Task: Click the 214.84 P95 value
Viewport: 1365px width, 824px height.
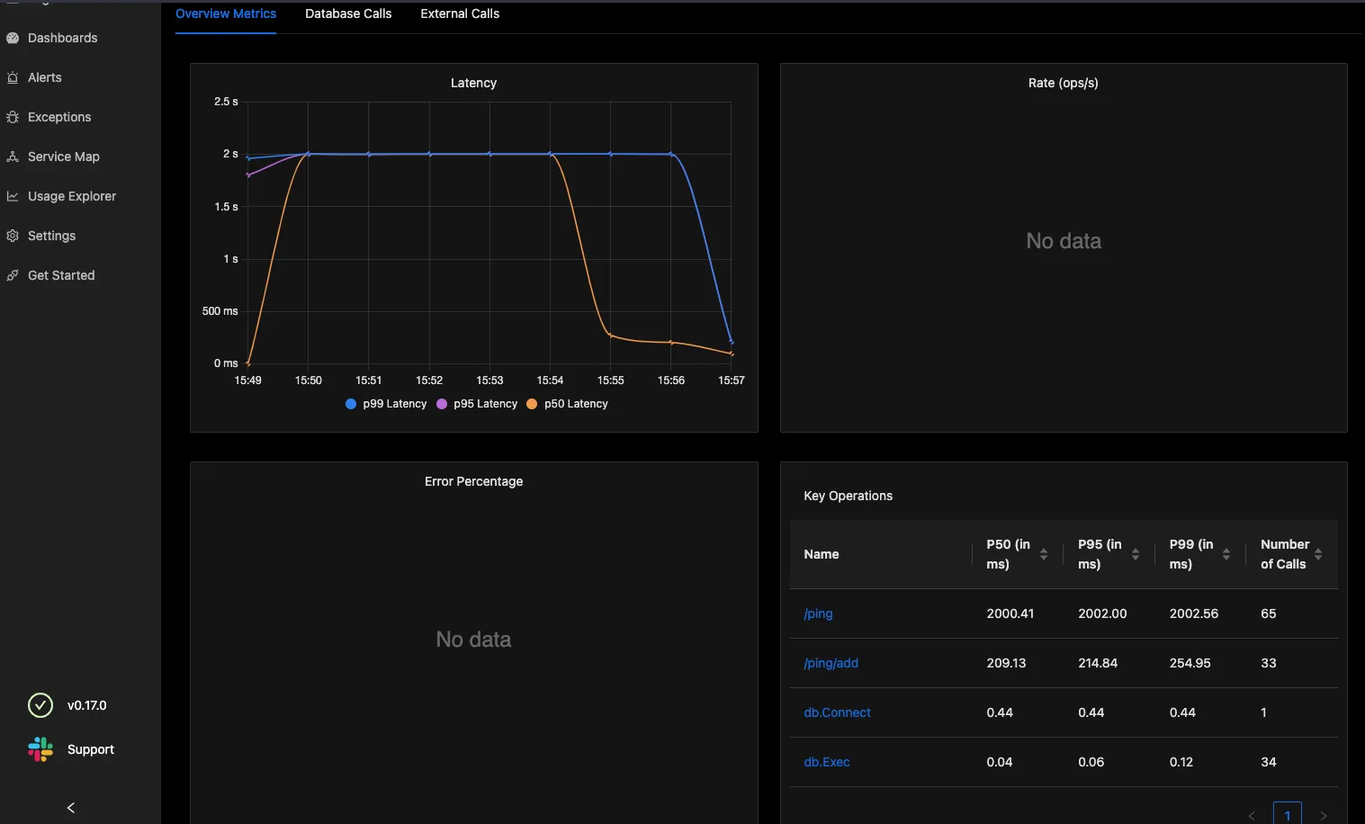Action: tap(1098, 663)
